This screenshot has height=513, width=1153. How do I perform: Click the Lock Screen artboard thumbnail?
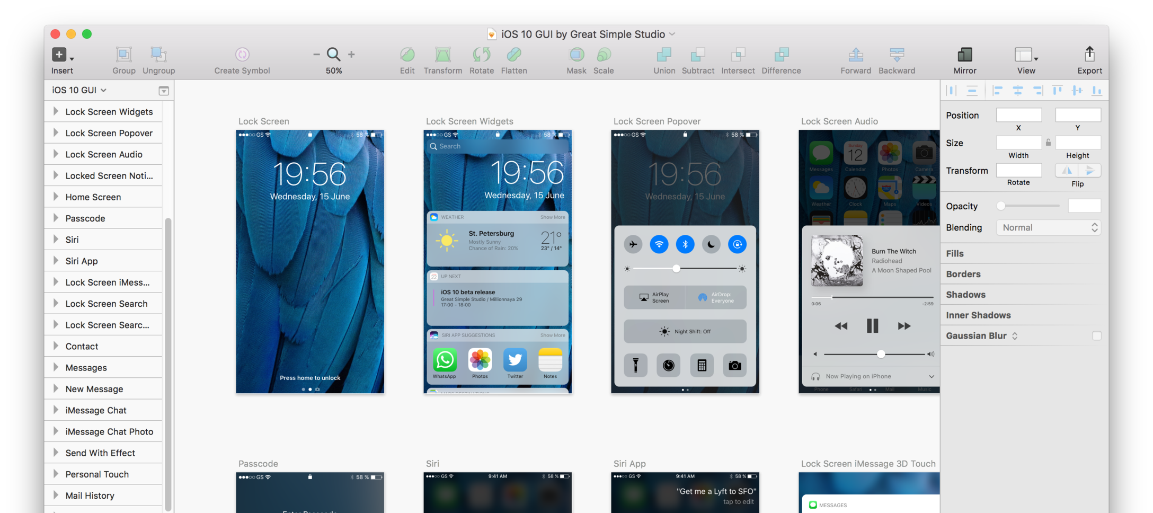pyautogui.click(x=310, y=261)
